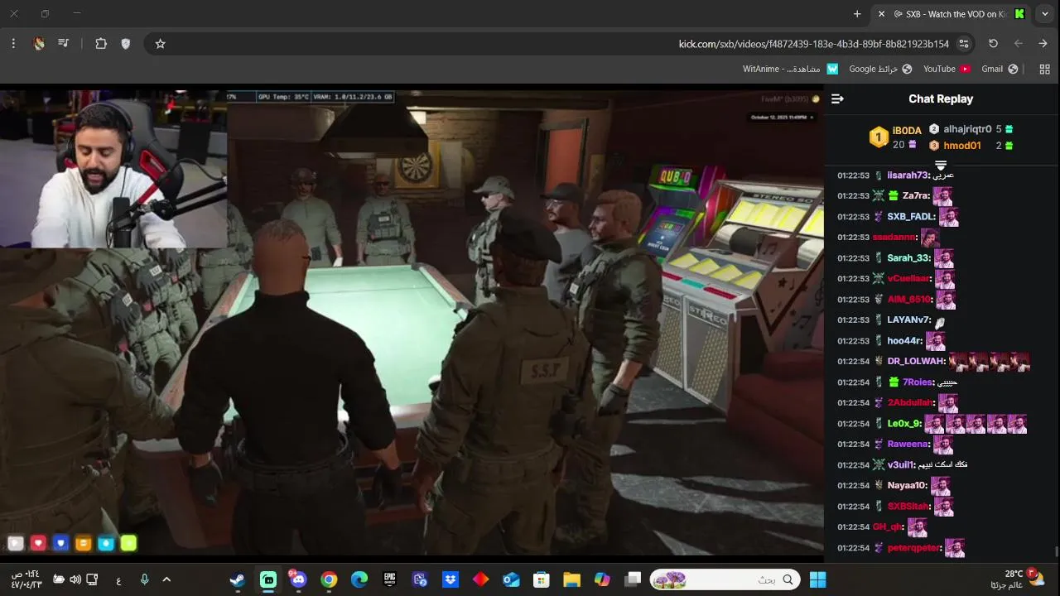Click username hoo44r in chat

pyautogui.click(x=905, y=341)
